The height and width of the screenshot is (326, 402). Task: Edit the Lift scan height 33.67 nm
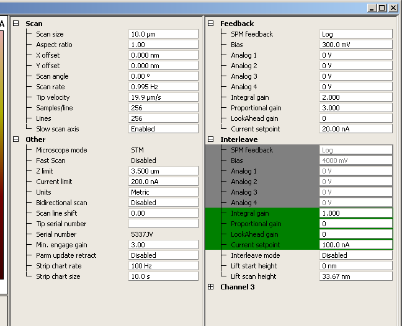pos(356,276)
